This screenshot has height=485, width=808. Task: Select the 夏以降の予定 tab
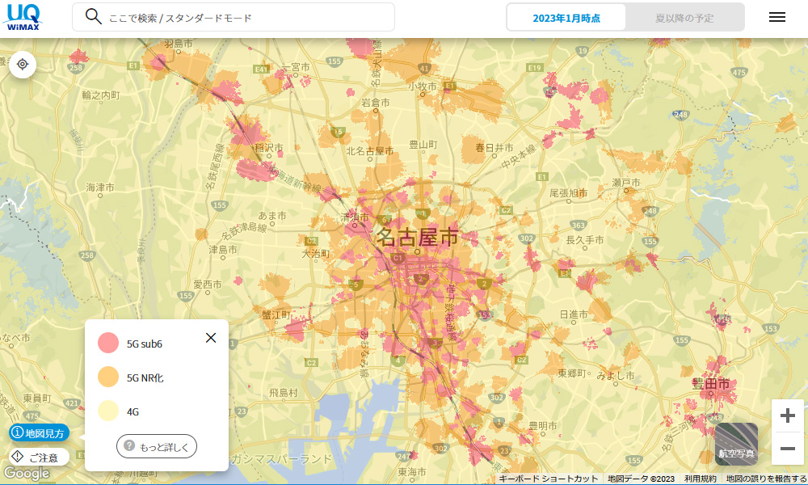[684, 18]
